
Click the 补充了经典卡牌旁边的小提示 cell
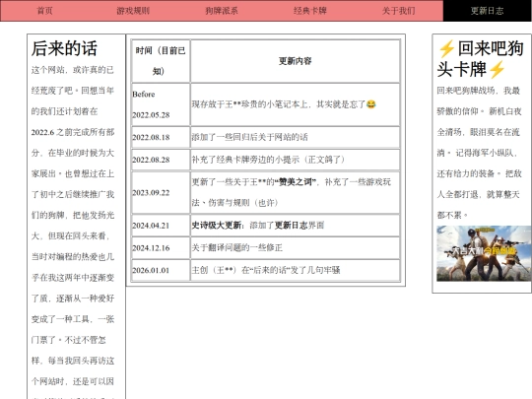pos(296,160)
